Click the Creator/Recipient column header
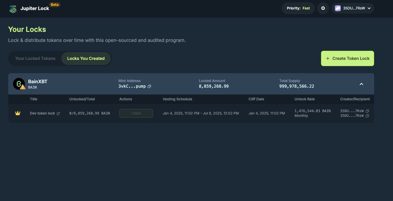The height and width of the screenshot is (201, 393). [355, 99]
